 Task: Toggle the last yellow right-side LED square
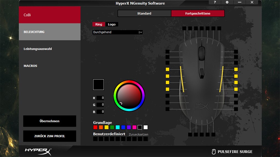[236, 89]
